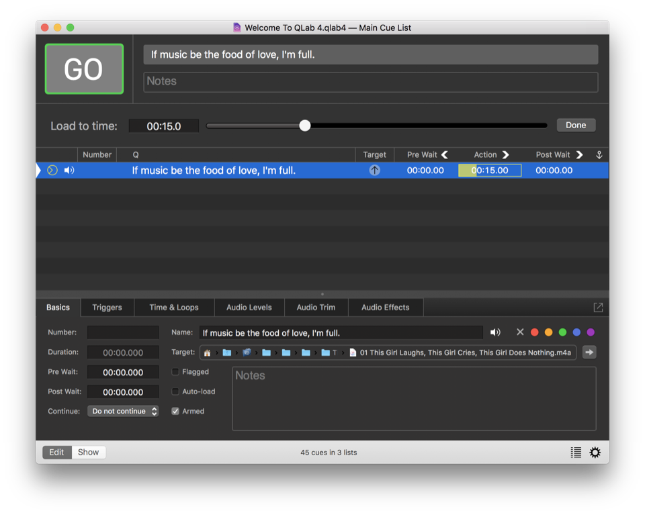Pick the red cue color swatch
Screen dimensions: 645x515
[535, 332]
